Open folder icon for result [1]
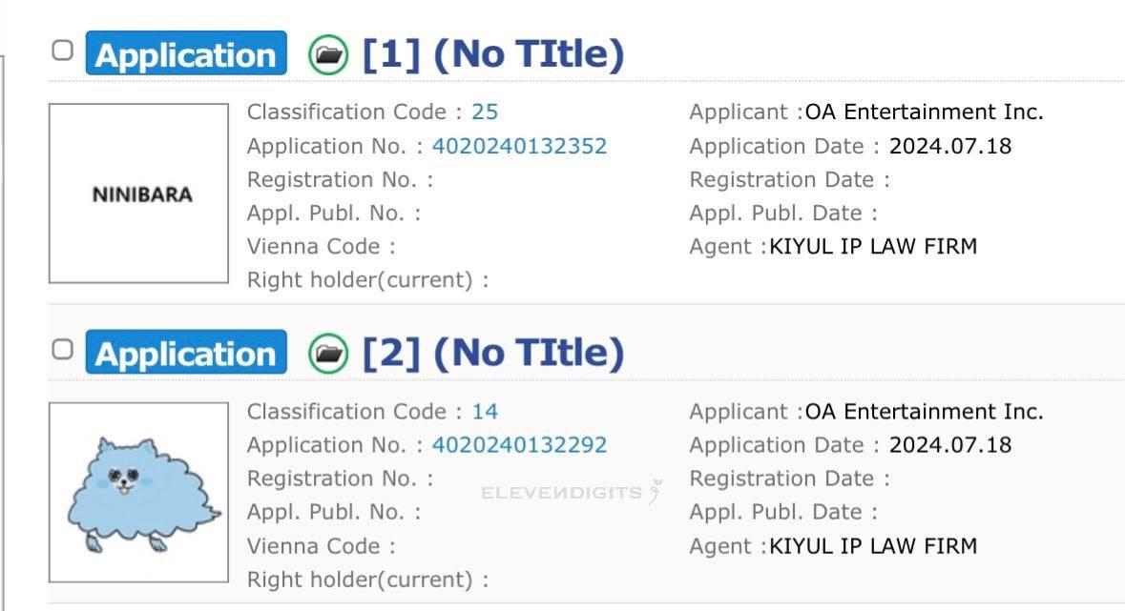 pyautogui.click(x=328, y=54)
